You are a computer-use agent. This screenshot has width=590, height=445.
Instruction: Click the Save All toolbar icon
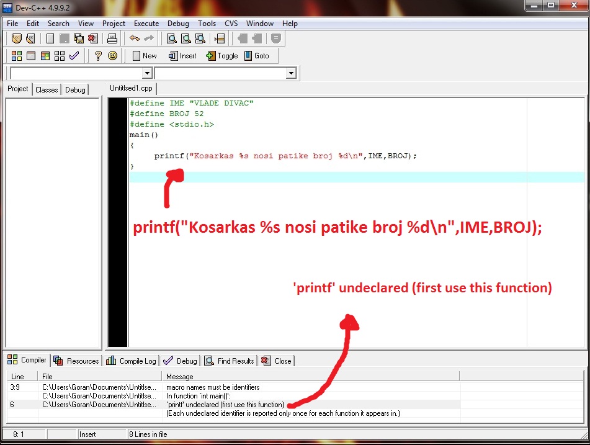tap(79, 38)
